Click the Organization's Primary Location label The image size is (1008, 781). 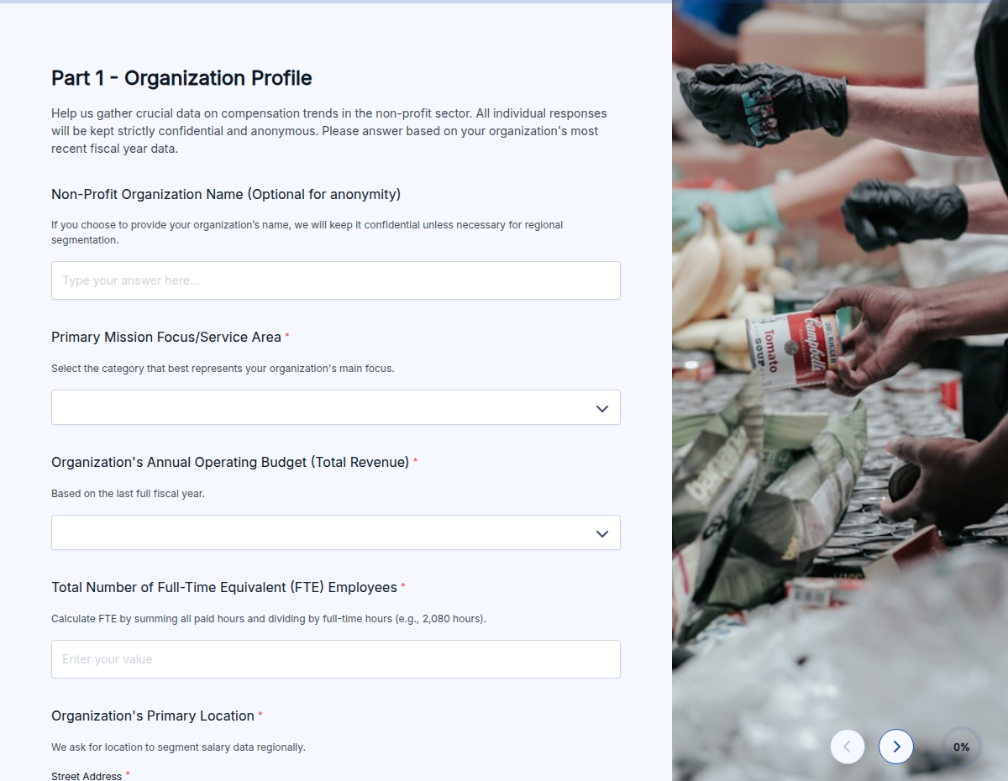[x=153, y=715]
